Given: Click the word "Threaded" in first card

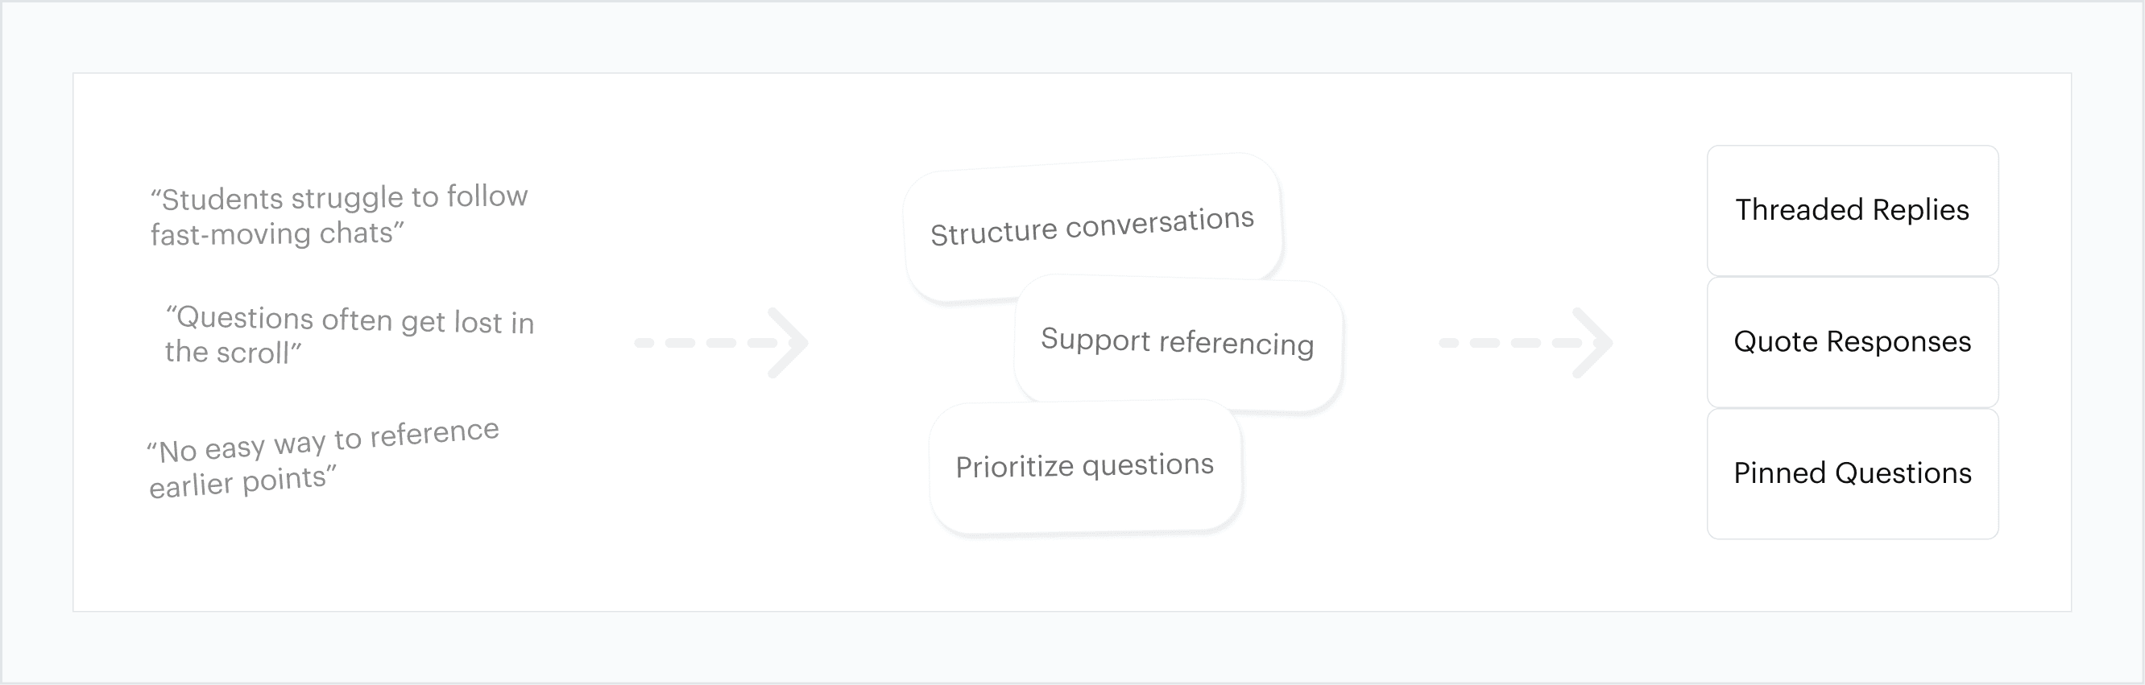Looking at the screenshot, I should click(x=1799, y=210).
